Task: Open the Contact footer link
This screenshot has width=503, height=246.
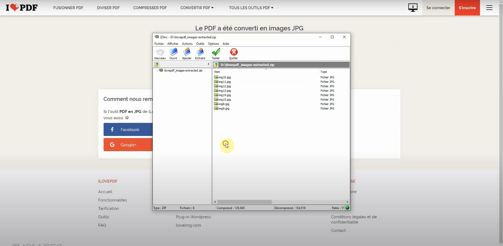Action: point(338,231)
